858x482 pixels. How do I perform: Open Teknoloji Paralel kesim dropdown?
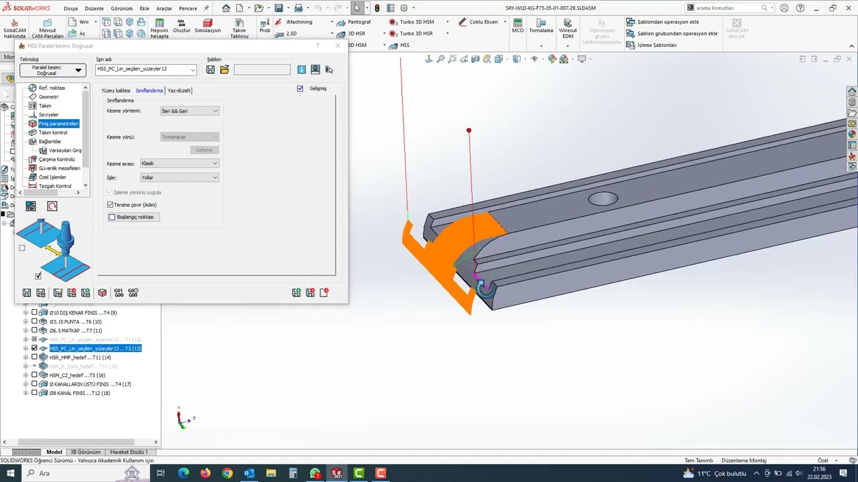coord(52,70)
